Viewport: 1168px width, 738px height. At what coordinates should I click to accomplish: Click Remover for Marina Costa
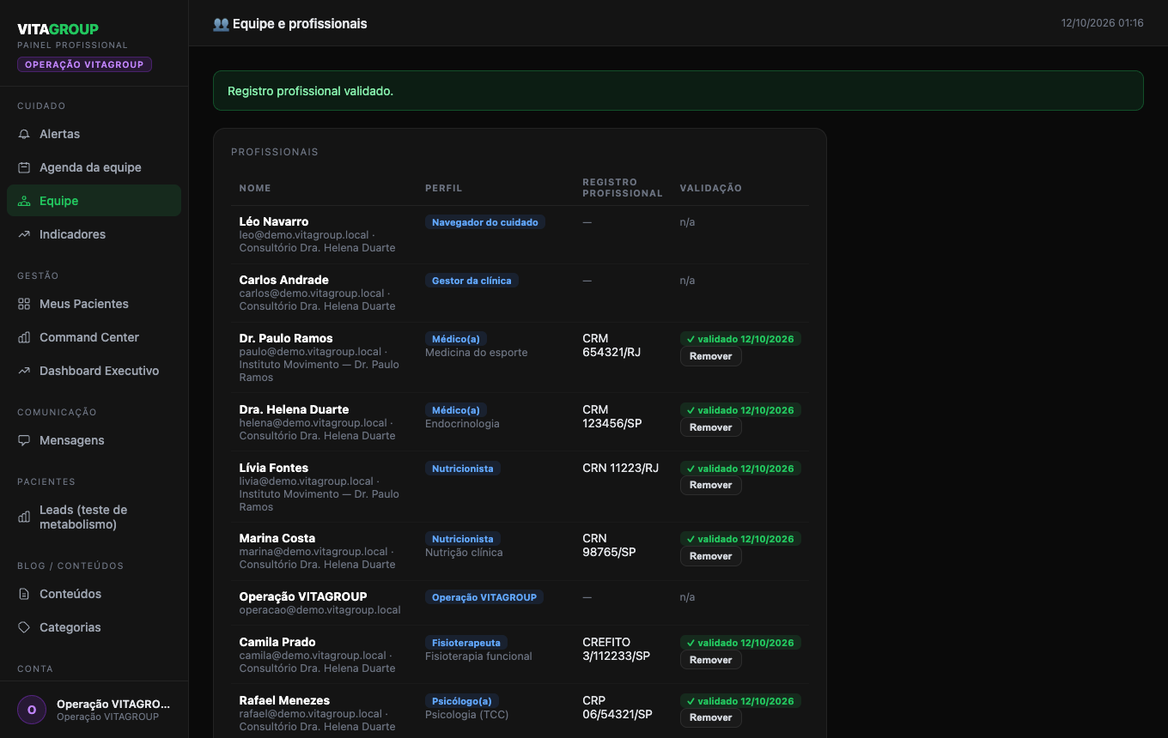click(710, 556)
